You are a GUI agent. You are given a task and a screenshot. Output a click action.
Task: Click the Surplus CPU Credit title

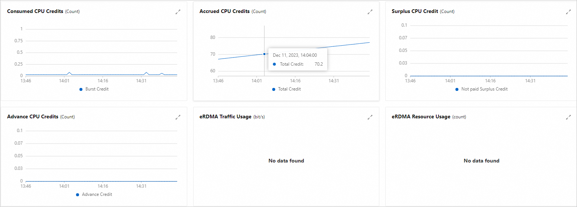415,11
